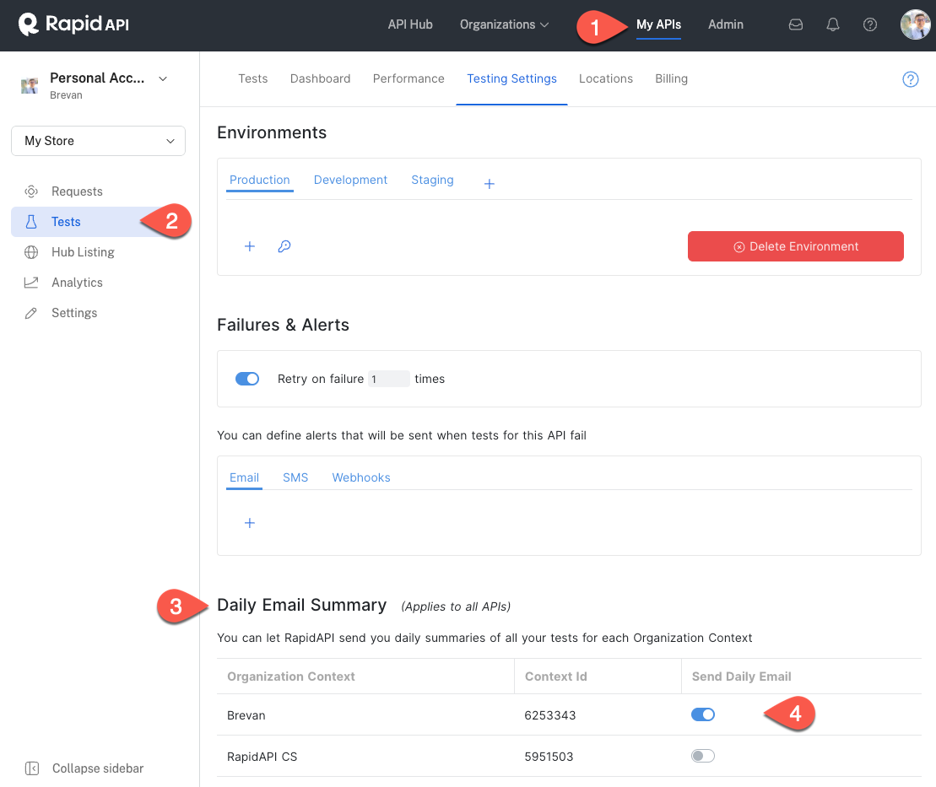936x787 pixels.
Task: Open Settings in the sidebar
Action: coord(74,313)
